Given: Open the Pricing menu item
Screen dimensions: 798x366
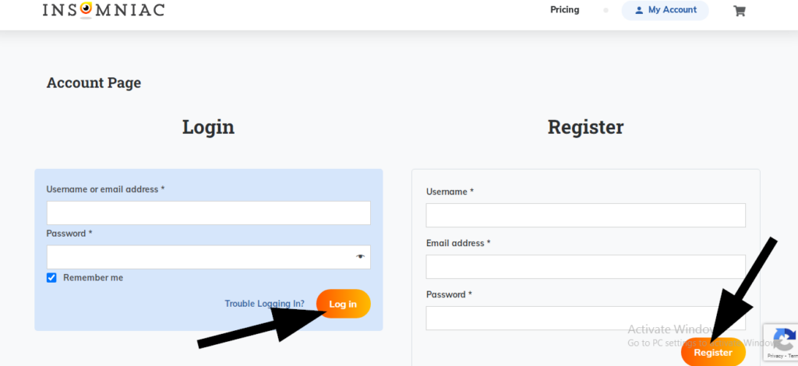Looking at the screenshot, I should click(x=565, y=9).
